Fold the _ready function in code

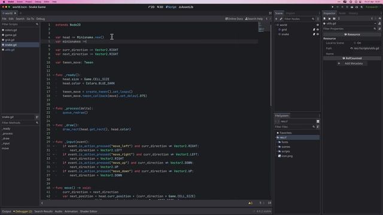53,75
